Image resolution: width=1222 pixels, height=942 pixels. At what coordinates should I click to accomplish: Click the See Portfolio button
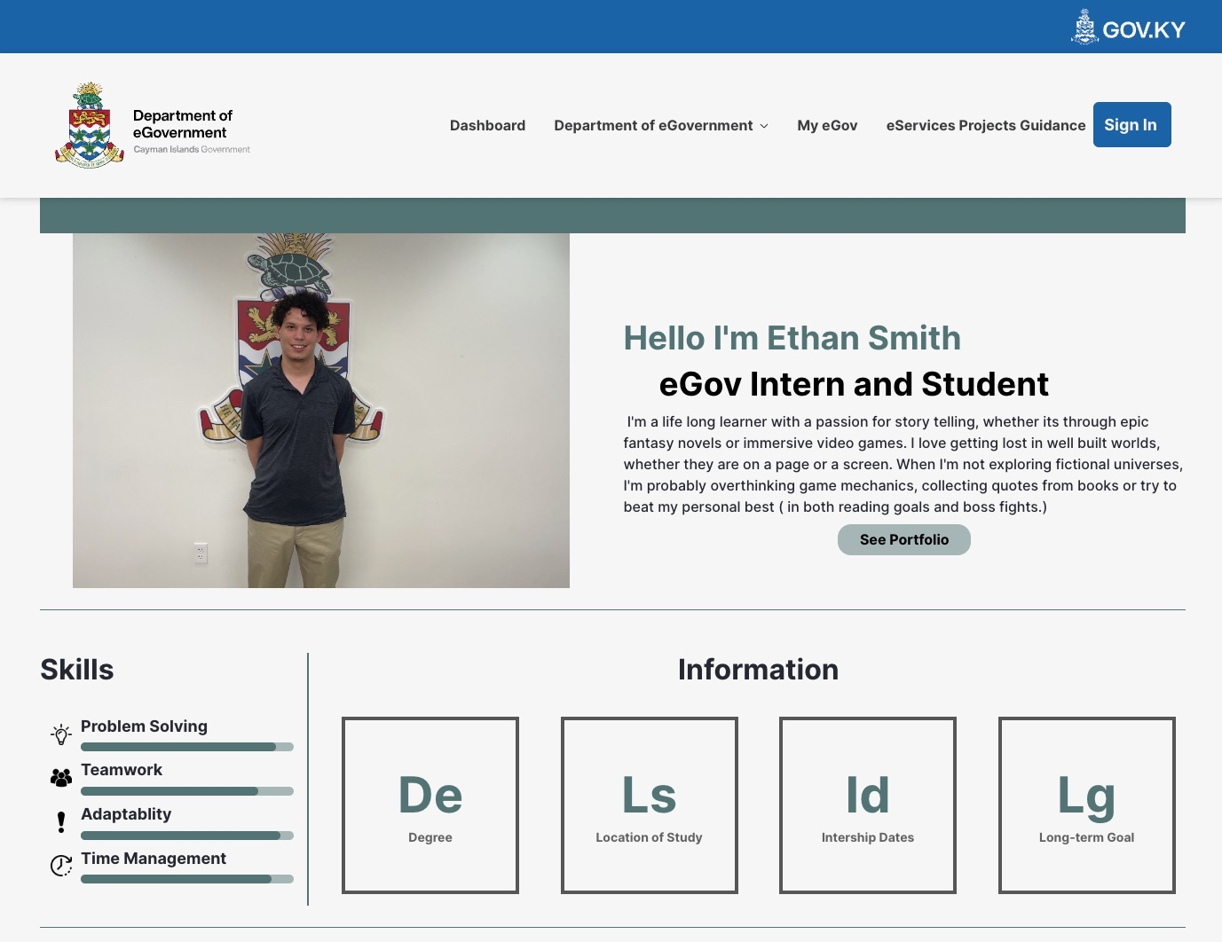pos(903,539)
